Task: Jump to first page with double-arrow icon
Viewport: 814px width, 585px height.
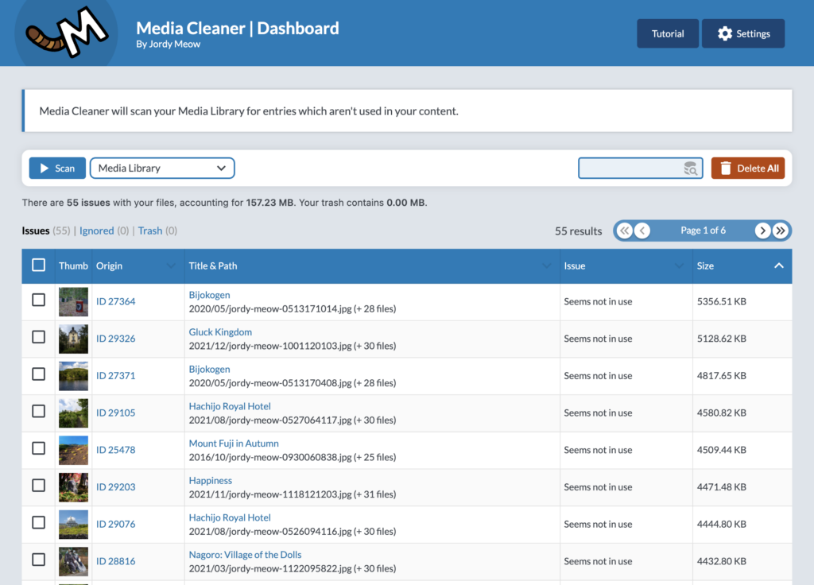Action: point(624,231)
